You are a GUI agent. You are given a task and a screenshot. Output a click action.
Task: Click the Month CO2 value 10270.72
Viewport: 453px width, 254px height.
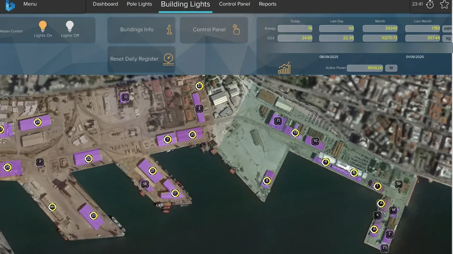380,38
